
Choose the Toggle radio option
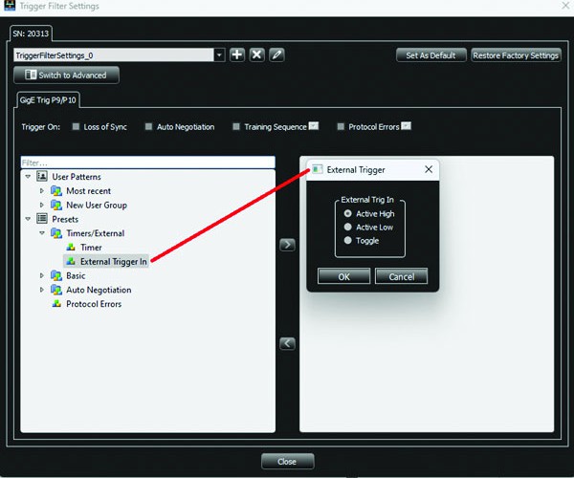pyautogui.click(x=348, y=240)
